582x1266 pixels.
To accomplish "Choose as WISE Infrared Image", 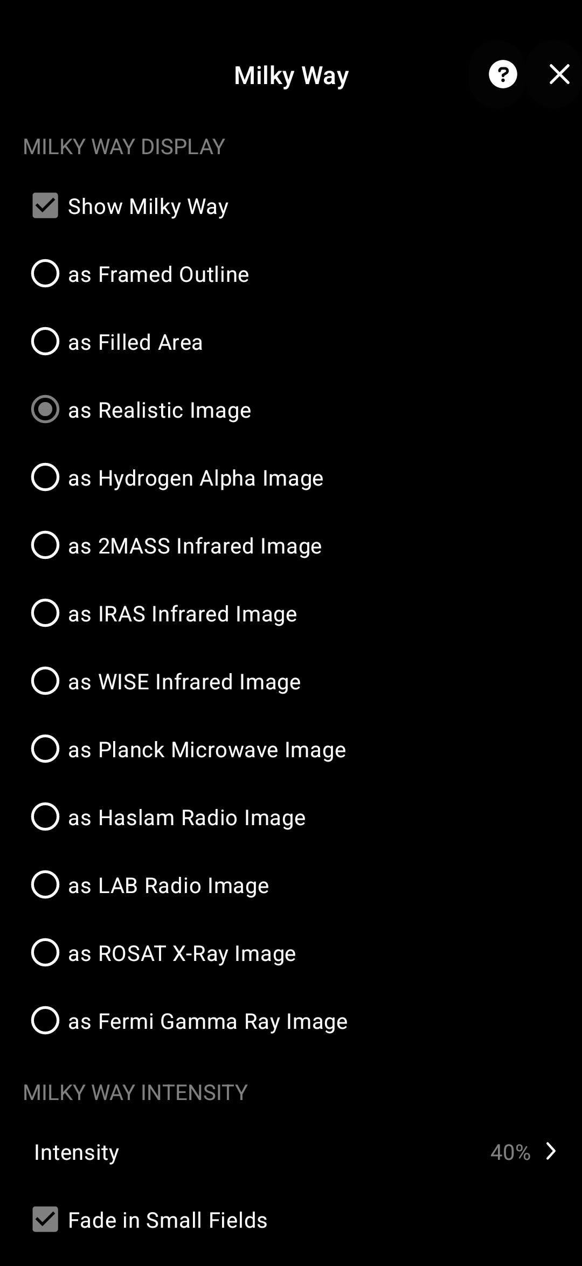I will (x=45, y=681).
